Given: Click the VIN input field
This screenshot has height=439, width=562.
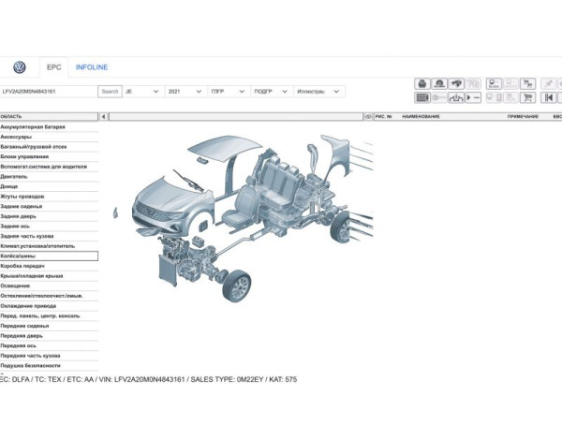Looking at the screenshot, I should tap(49, 92).
